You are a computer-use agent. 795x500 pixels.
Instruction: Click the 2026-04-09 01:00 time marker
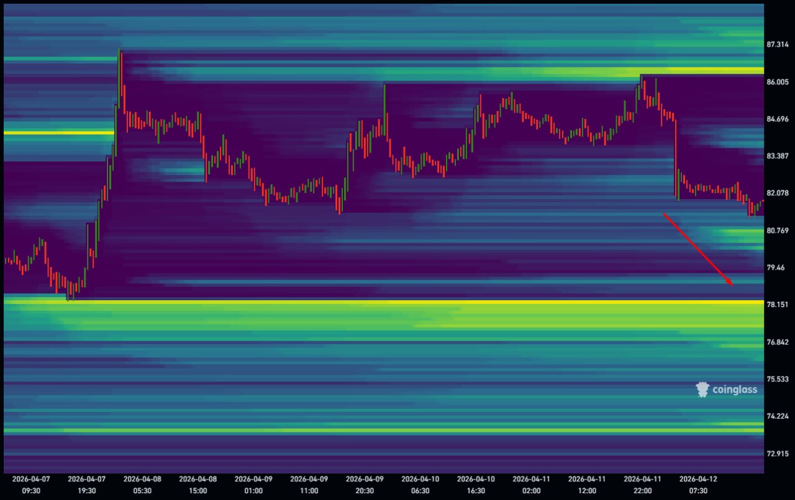click(x=253, y=484)
